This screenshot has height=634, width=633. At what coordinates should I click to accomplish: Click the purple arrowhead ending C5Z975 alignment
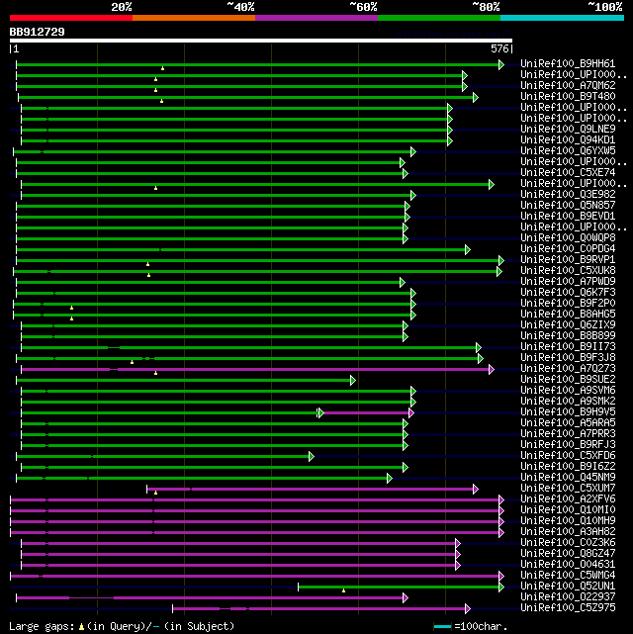pos(468,608)
